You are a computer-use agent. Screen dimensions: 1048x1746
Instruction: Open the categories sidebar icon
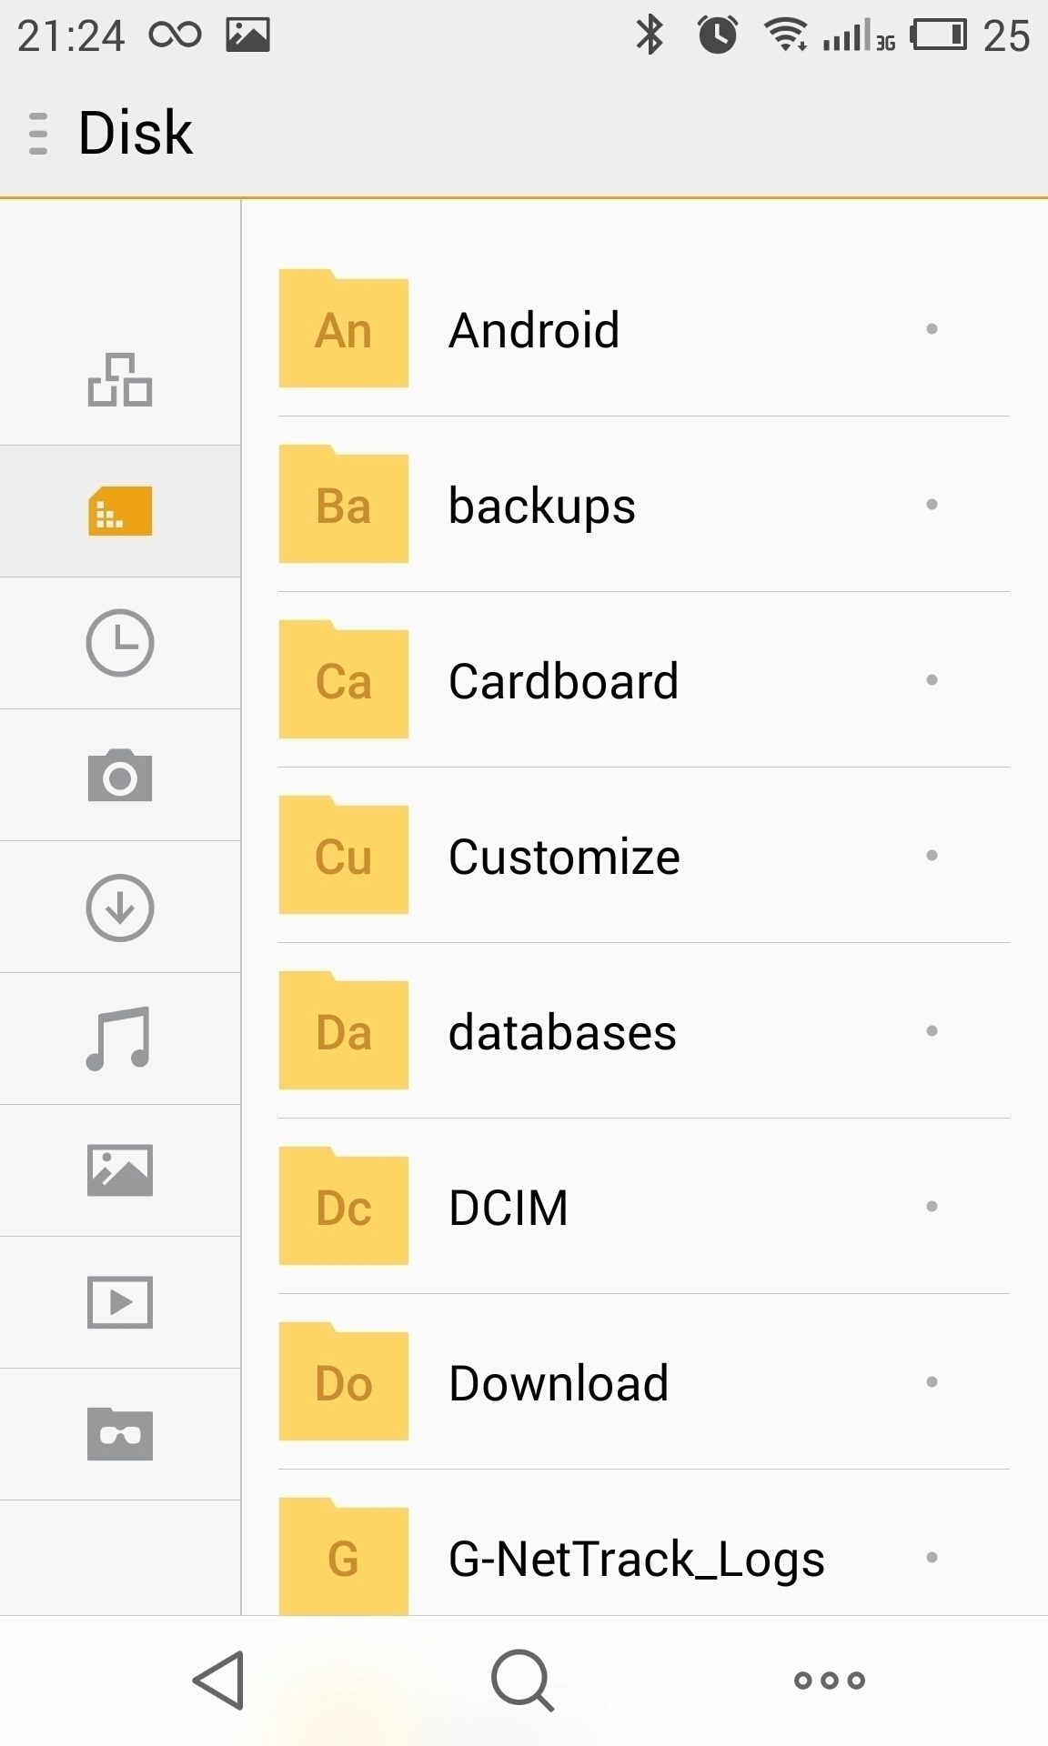point(120,379)
